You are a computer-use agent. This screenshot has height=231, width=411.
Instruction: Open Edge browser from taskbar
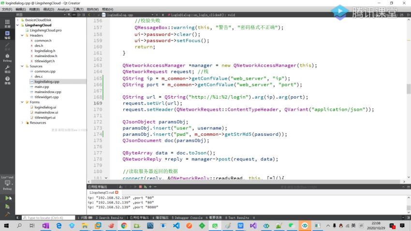[59, 226]
